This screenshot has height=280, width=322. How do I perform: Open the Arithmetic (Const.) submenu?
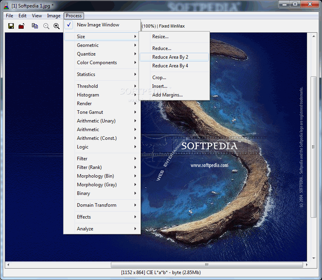pyautogui.click(x=102, y=138)
